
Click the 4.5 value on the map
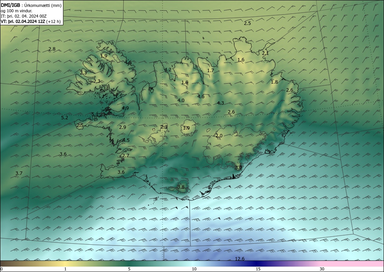pos(126,140)
